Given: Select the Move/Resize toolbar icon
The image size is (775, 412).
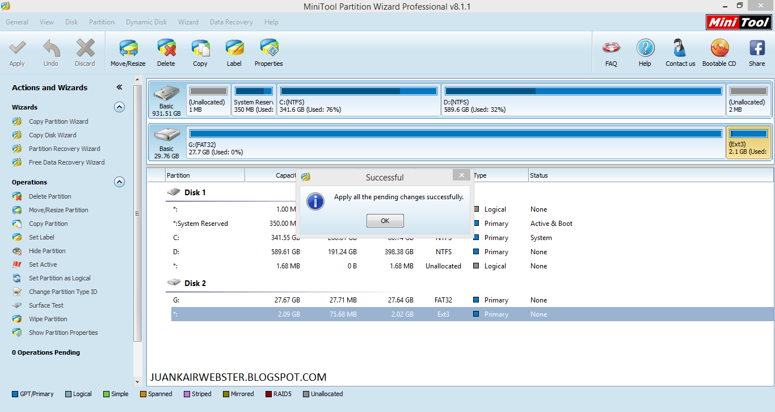Looking at the screenshot, I should (x=128, y=48).
